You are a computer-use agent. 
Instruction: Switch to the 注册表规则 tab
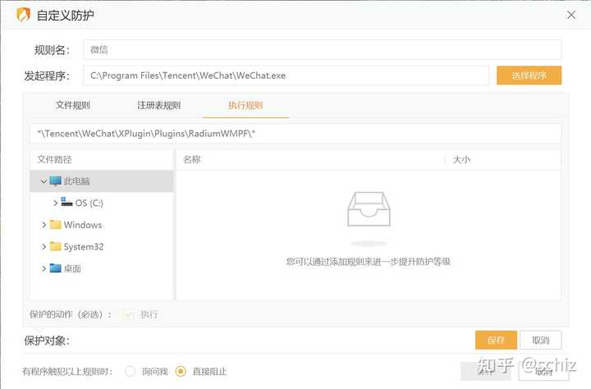[x=158, y=105]
